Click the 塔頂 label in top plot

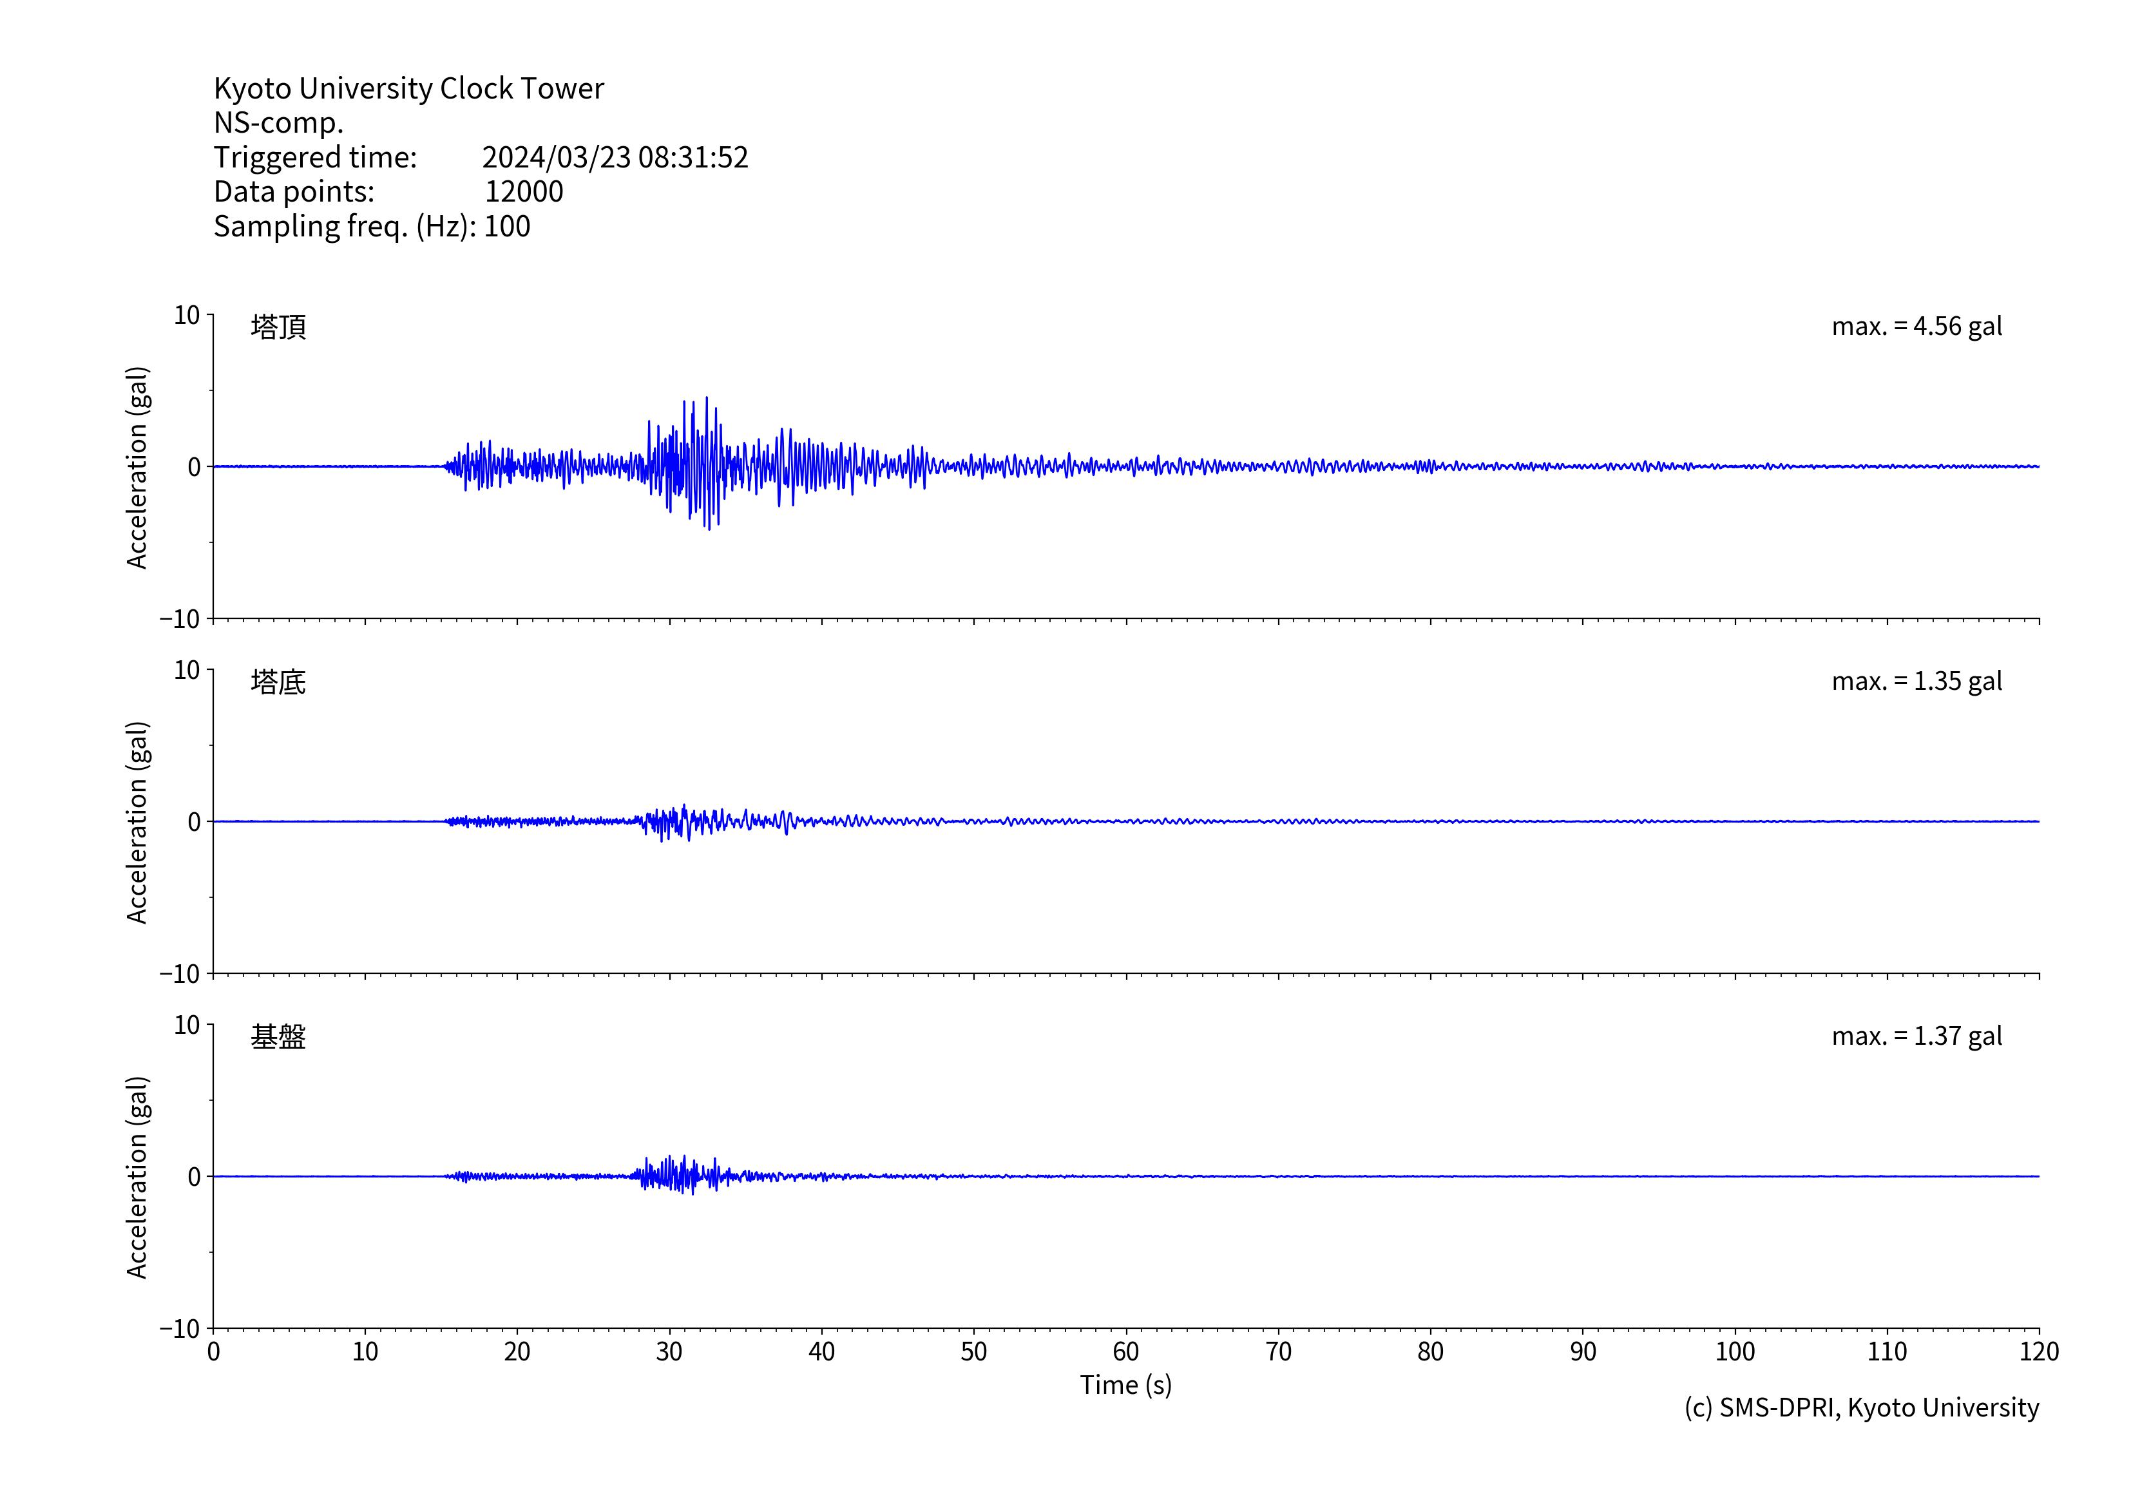[278, 327]
